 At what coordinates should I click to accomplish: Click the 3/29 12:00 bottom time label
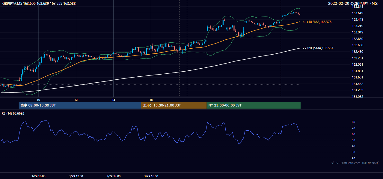point(76,176)
